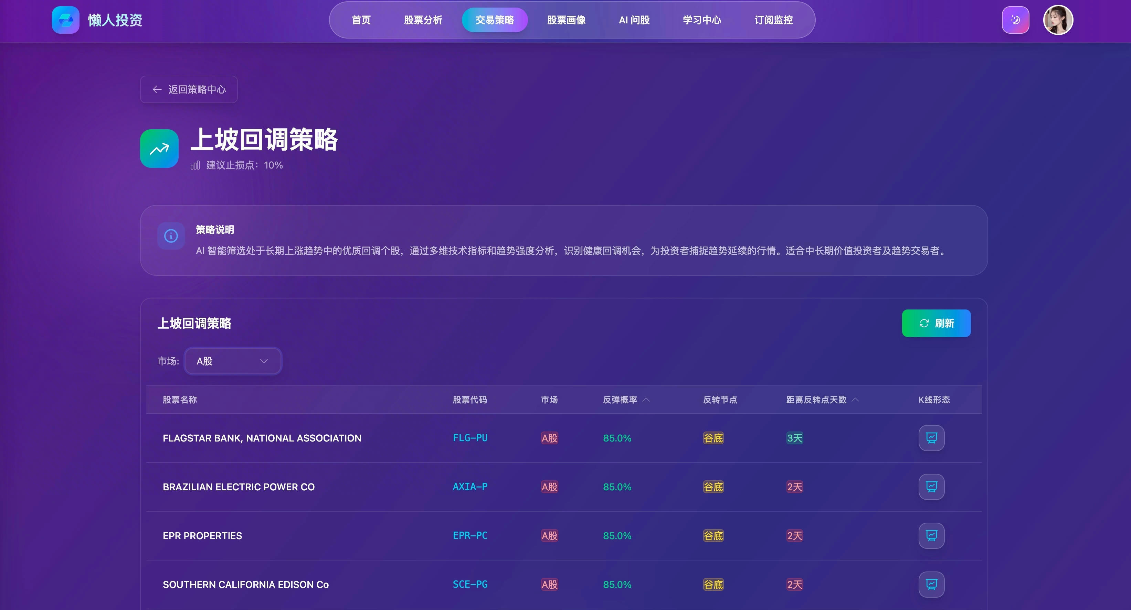Screen dimensions: 1131x610
Task: Open the SCE-PG stock code link
Action: 470,584
